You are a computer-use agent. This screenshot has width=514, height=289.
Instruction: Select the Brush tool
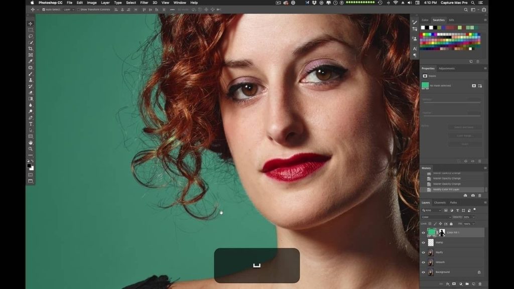[31, 74]
